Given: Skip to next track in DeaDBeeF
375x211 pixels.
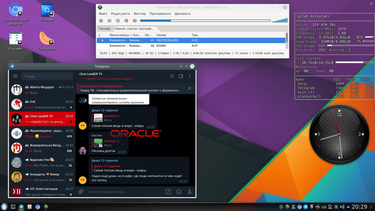Looking at the screenshot, I should (135, 21).
